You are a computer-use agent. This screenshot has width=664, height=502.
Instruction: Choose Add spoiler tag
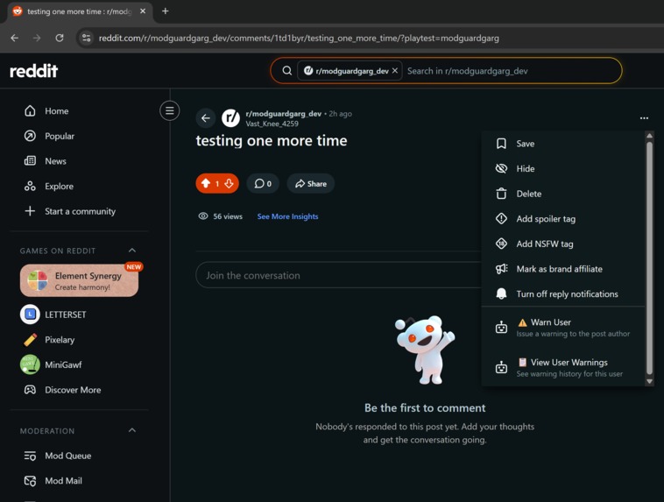tap(563, 219)
